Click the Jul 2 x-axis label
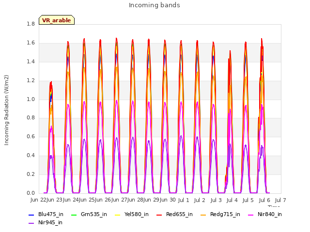 [x=200, y=200]
